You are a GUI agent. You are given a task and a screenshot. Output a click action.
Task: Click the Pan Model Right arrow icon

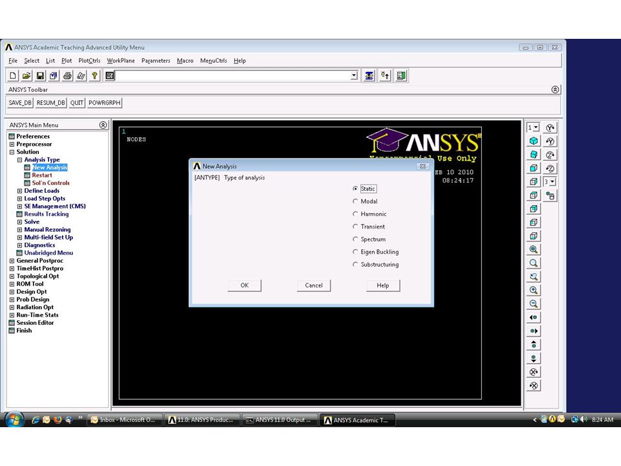click(534, 331)
